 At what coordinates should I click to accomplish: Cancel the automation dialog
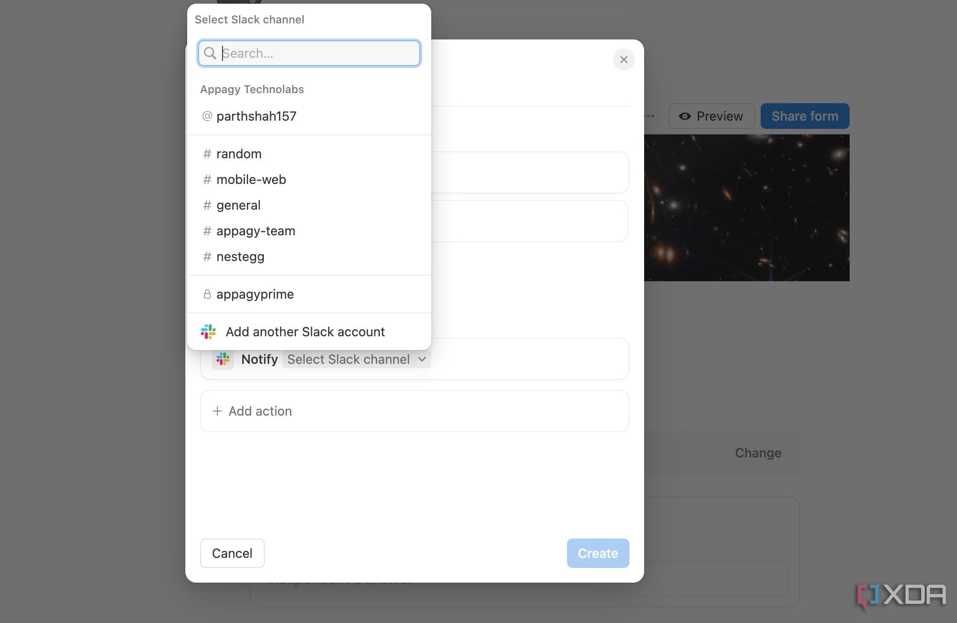pyautogui.click(x=232, y=553)
